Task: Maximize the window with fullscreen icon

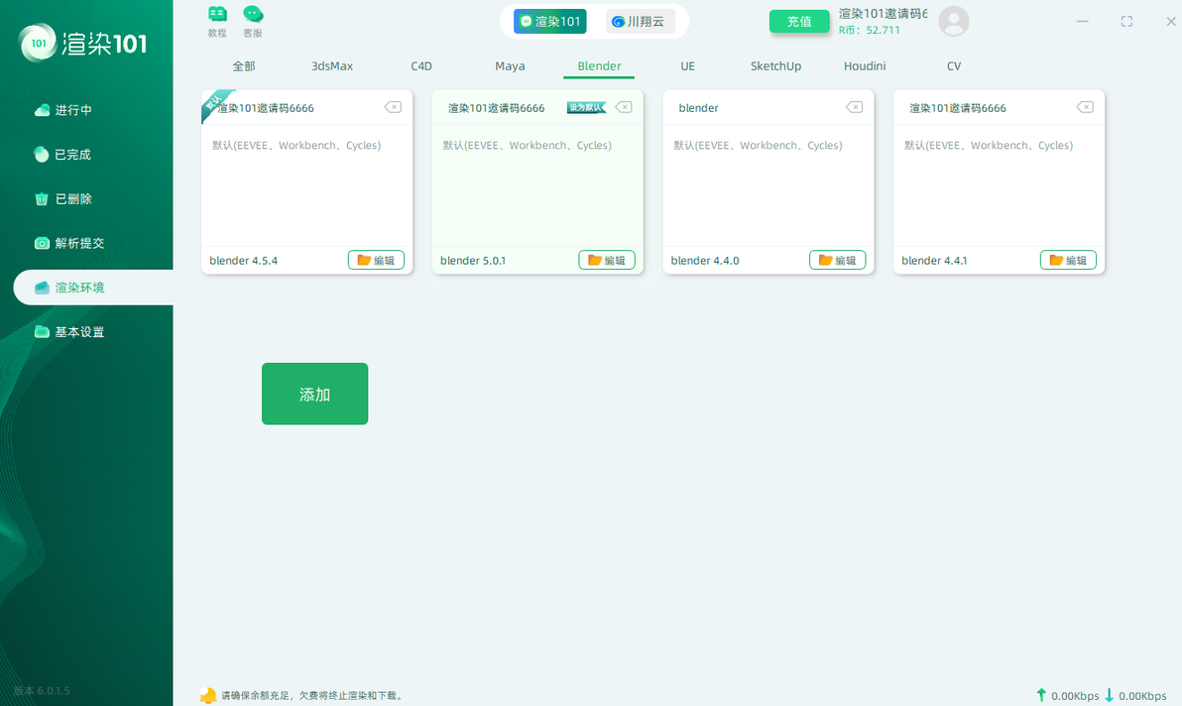Action: pos(1126,21)
